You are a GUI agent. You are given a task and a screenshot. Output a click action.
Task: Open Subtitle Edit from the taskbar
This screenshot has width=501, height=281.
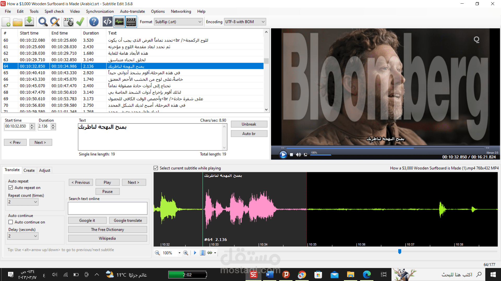tap(253, 274)
